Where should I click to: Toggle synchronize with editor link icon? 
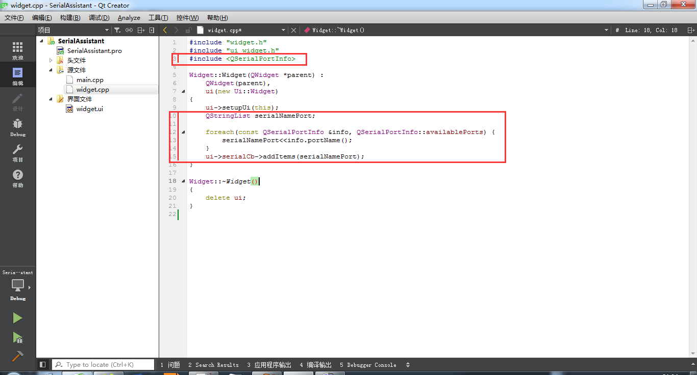[129, 30]
